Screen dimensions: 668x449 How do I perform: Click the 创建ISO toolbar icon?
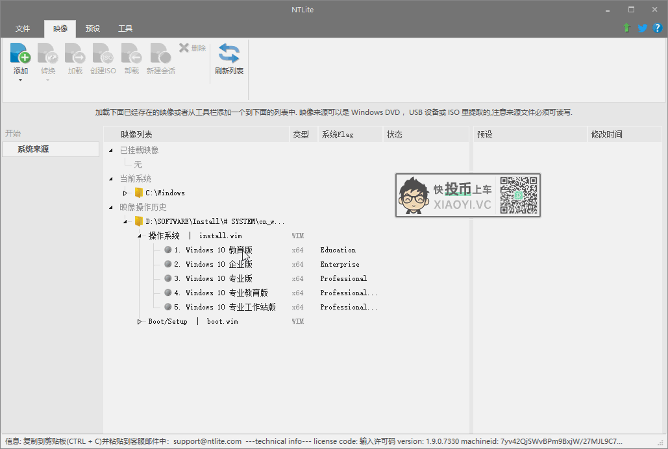click(x=103, y=54)
